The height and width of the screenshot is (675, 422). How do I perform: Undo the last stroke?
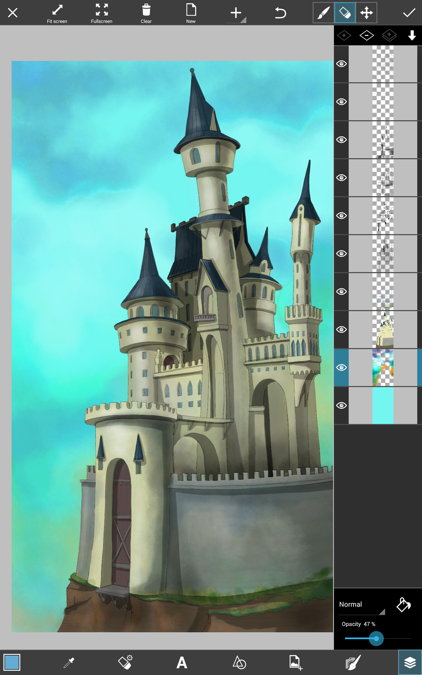[x=280, y=13]
